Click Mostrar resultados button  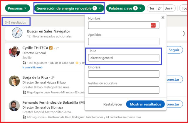(145, 104)
